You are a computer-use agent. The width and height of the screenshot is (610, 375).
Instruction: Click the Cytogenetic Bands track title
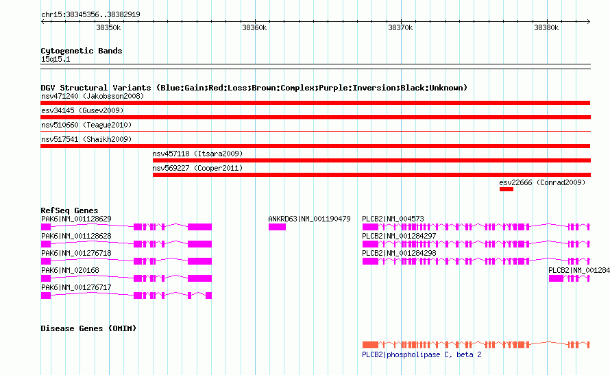tap(82, 51)
